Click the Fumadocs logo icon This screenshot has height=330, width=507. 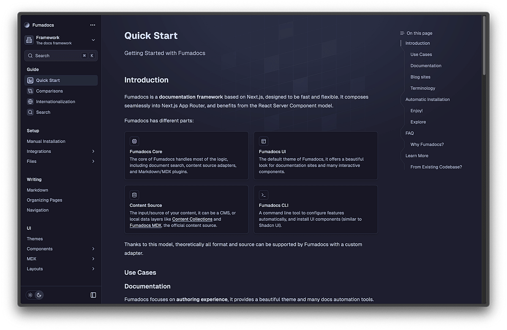pyautogui.click(x=27, y=25)
